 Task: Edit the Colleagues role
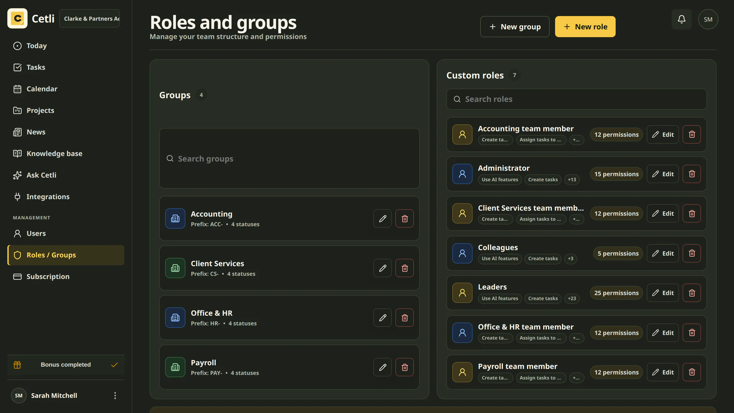(x=663, y=253)
